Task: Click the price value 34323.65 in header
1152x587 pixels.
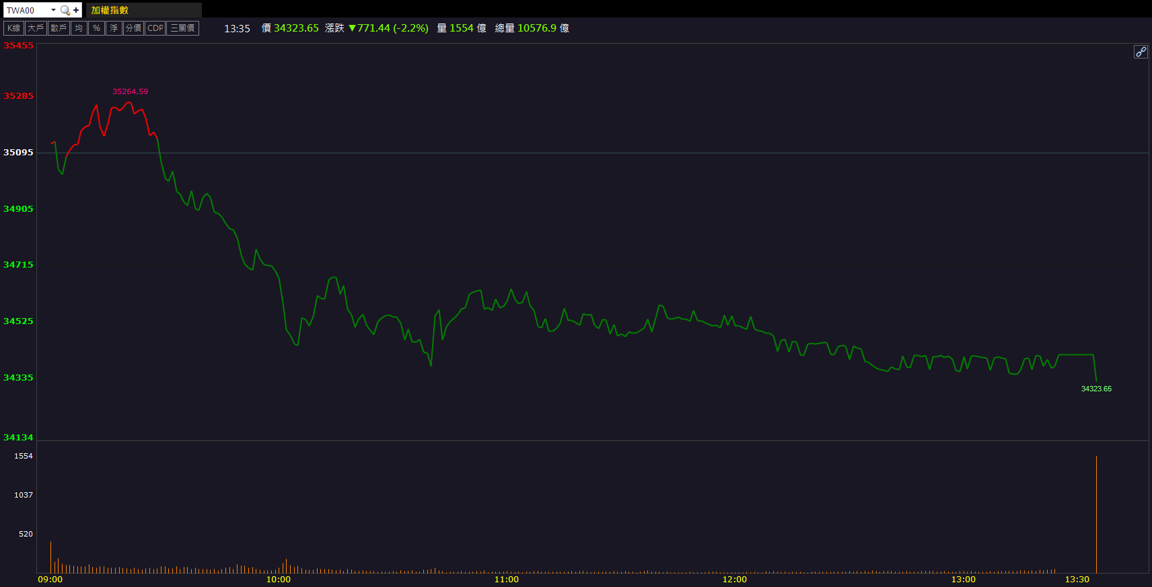Action: click(x=296, y=28)
